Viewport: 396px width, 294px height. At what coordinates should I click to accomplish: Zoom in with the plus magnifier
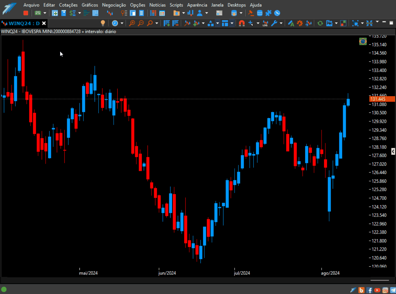(x=132, y=23)
